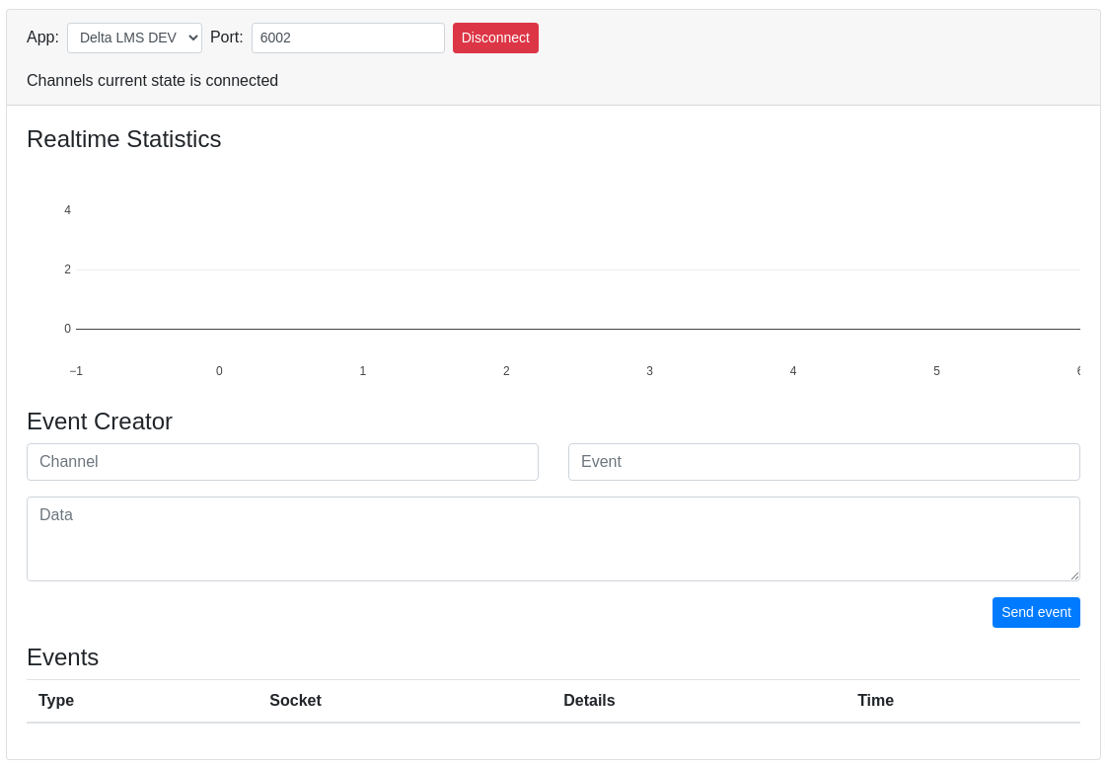Click the connection state status message
1105x767 pixels.
pos(152,80)
